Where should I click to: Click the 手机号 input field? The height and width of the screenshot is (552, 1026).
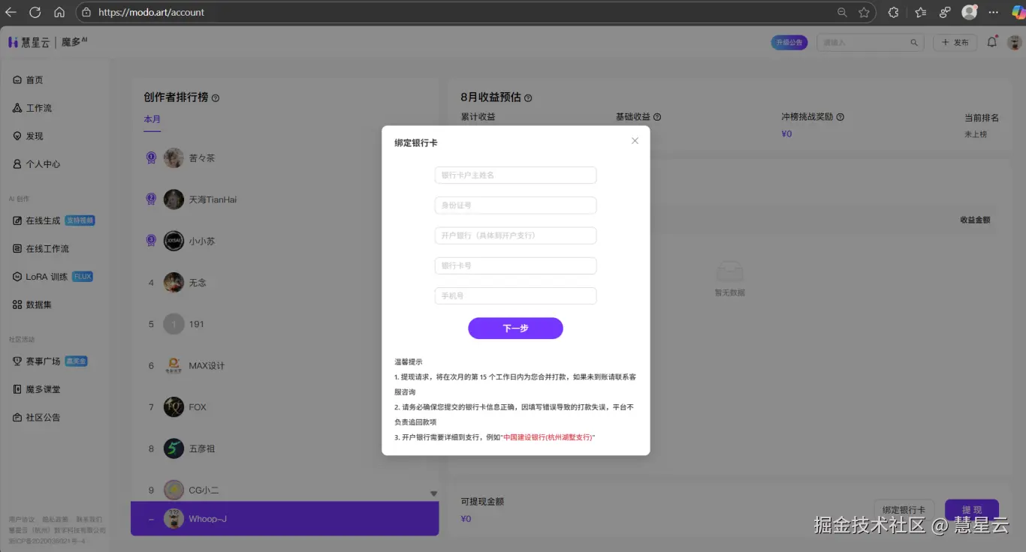[x=515, y=295]
